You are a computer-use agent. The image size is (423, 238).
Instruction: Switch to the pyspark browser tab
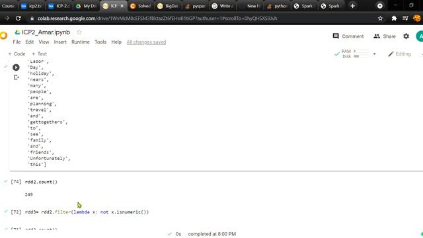point(195,6)
